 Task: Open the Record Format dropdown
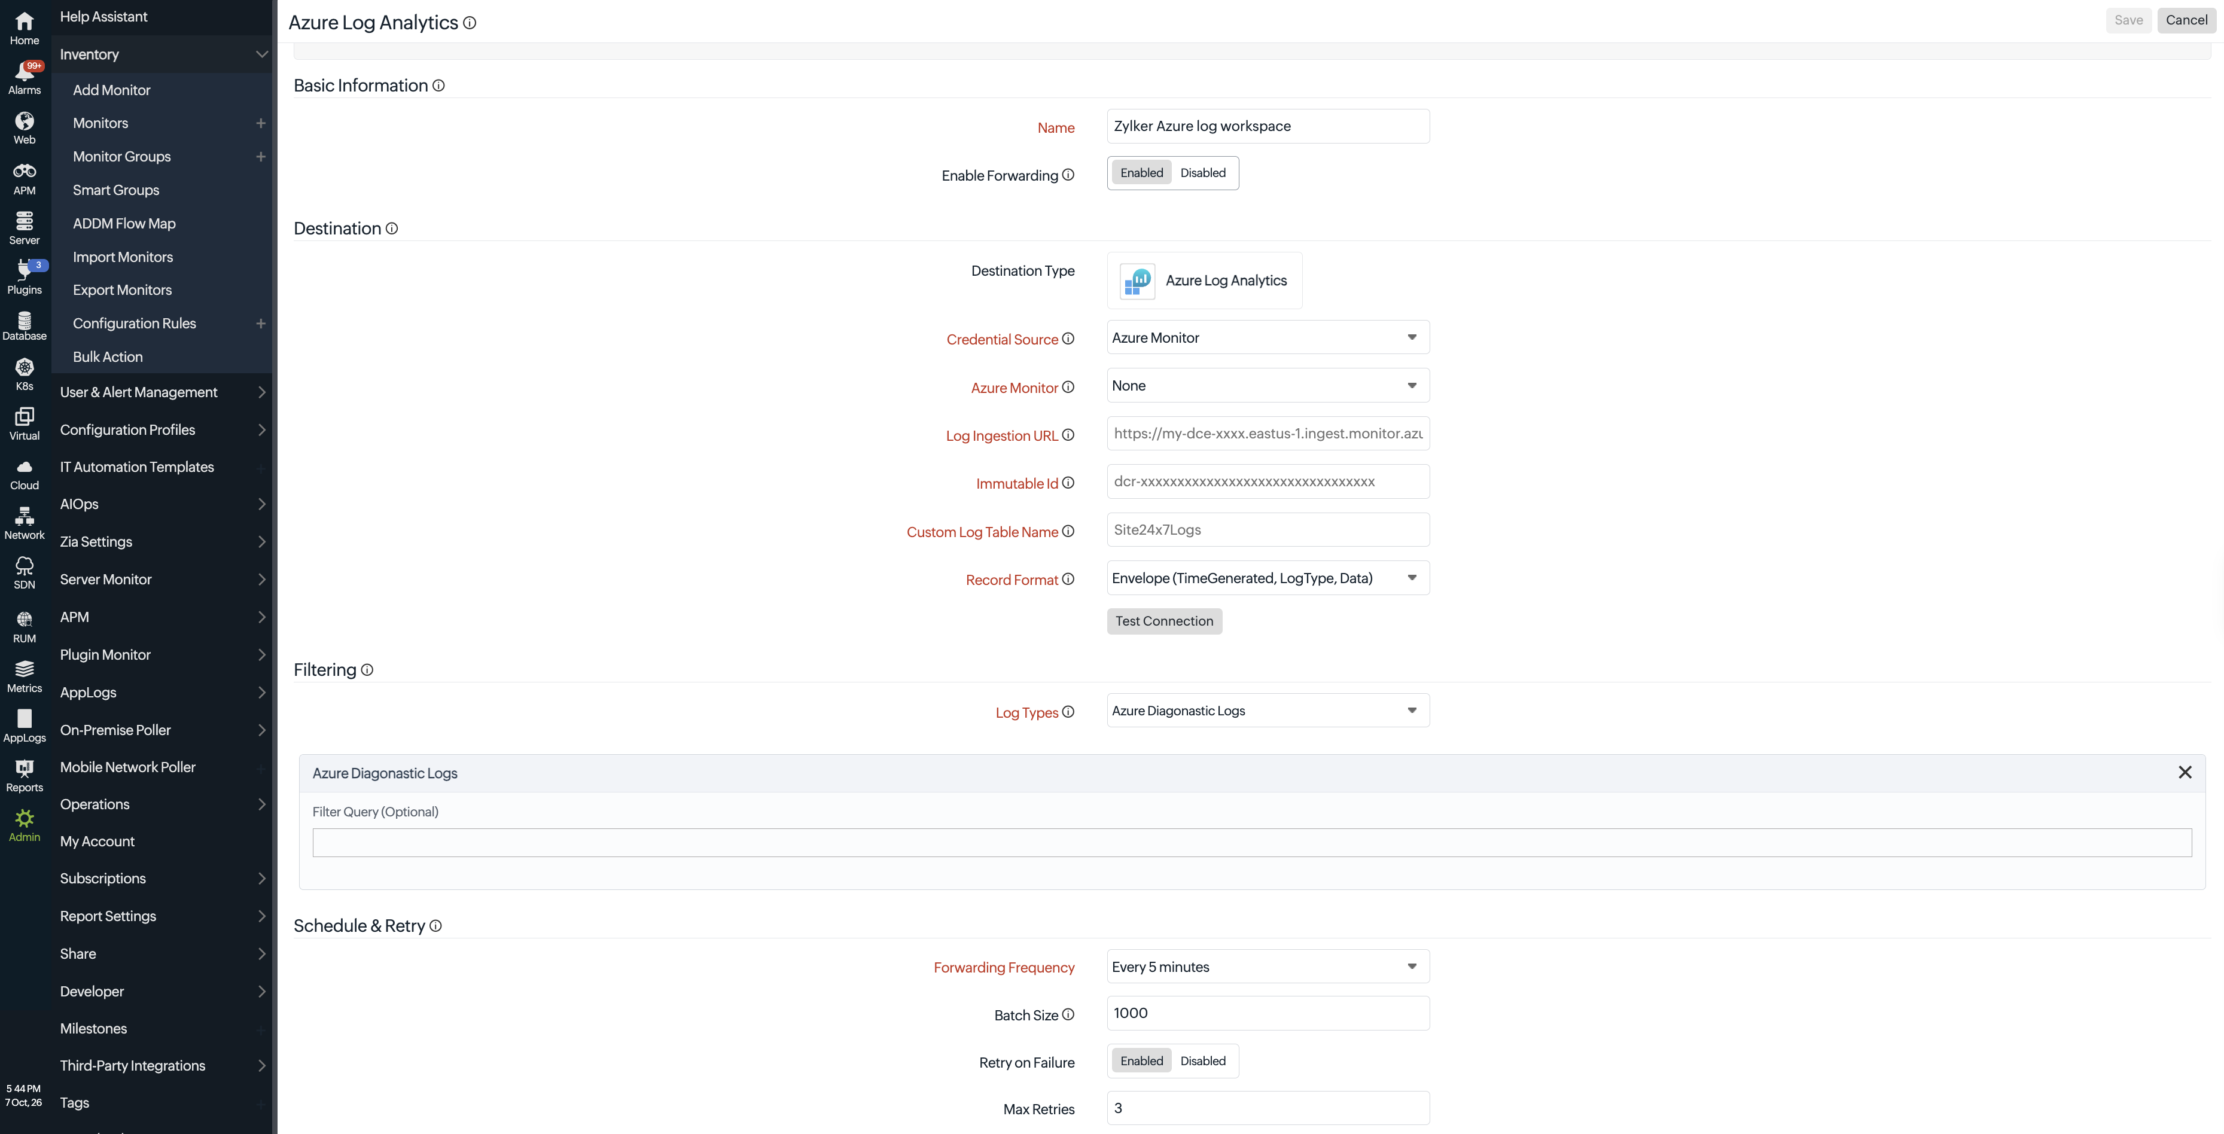pos(1268,578)
